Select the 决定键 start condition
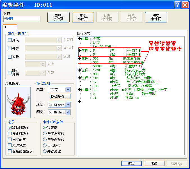190x169 pixels. coord(45,128)
